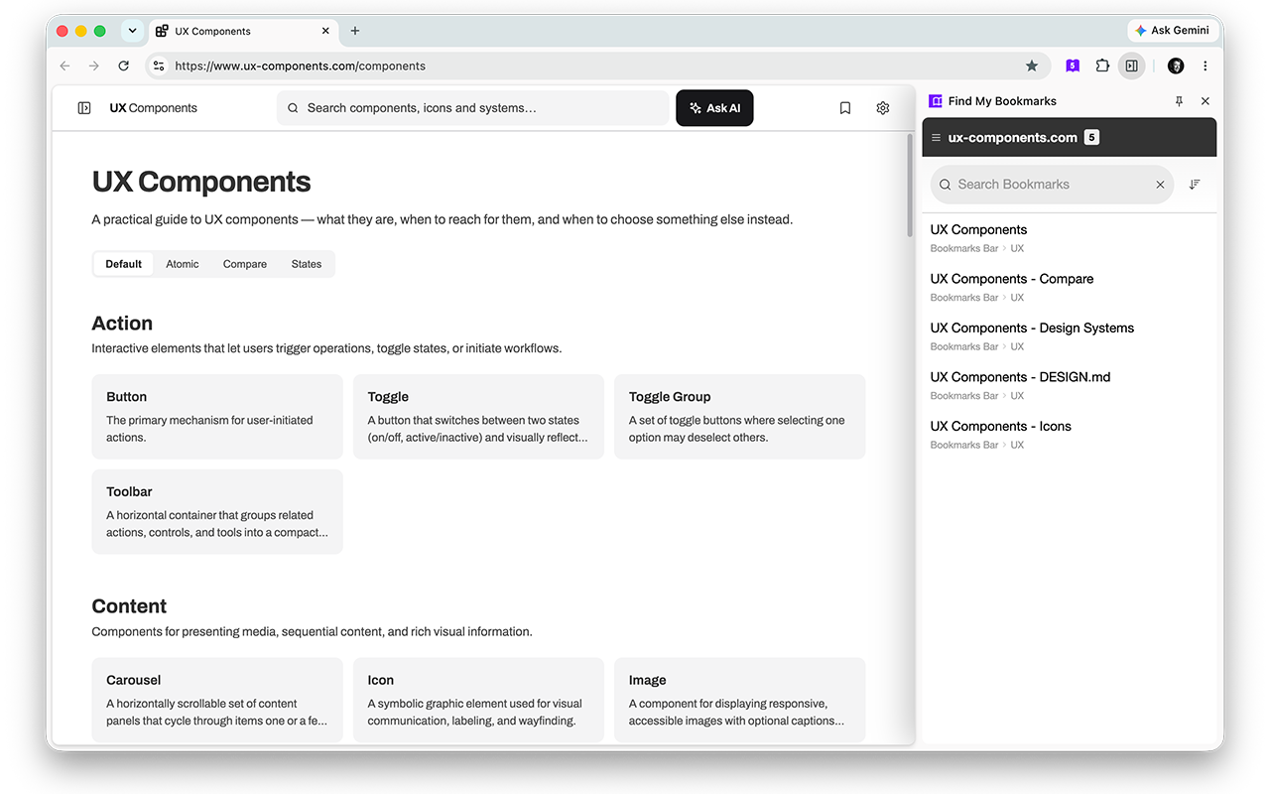
Task: Open the UX Components - DESIGN.md bookmark
Action: (x=1069, y=385)
